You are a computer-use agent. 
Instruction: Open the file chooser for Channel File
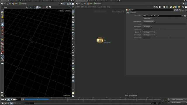[x=185, y=16]
